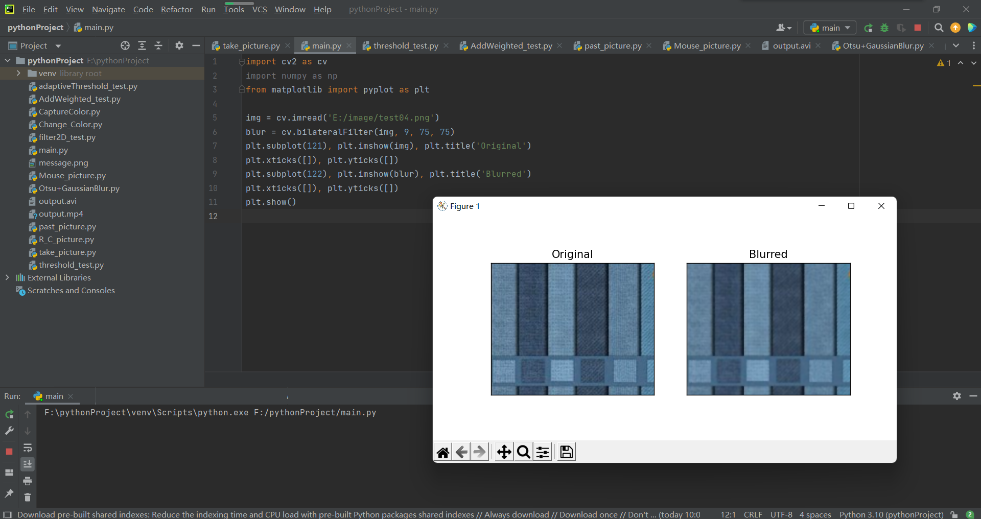Open the matplotlib Configure subplots dialog

coord(543,452)
